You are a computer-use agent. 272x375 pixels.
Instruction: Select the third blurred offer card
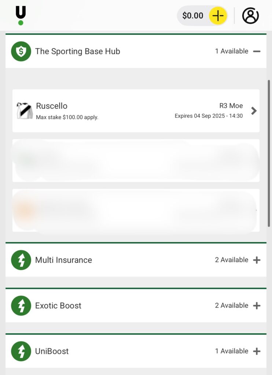click(x=136, y=210)
